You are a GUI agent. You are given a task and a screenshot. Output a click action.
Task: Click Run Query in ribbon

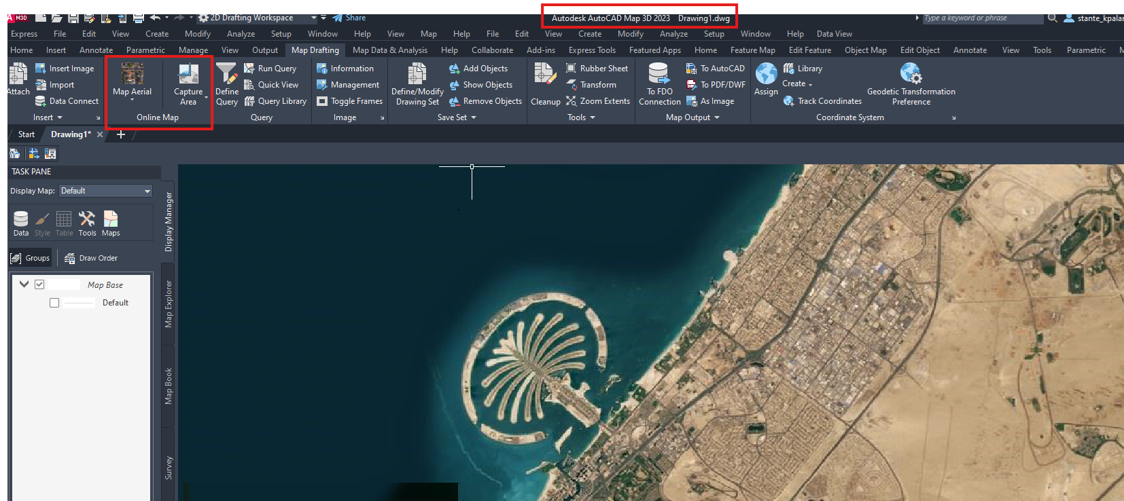[270, 69]
